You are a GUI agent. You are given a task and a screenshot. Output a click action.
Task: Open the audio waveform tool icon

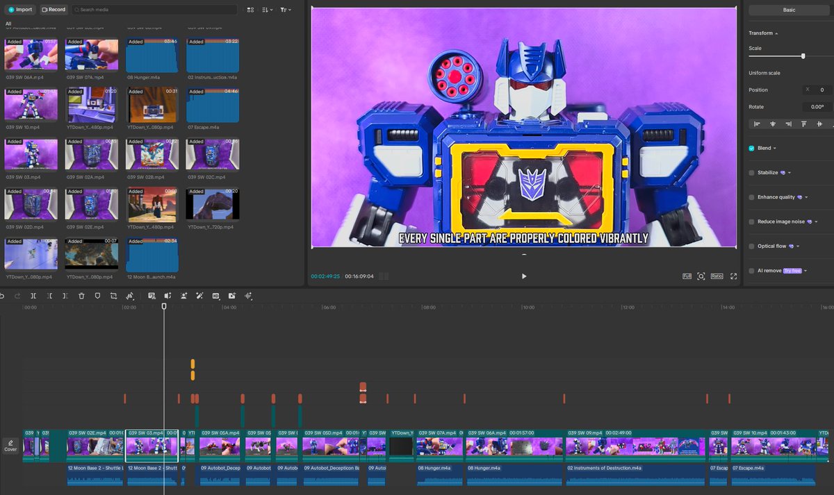(x=247, y=296)
